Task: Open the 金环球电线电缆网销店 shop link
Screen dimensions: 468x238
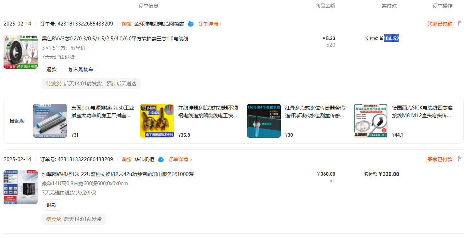Action: 159,24
